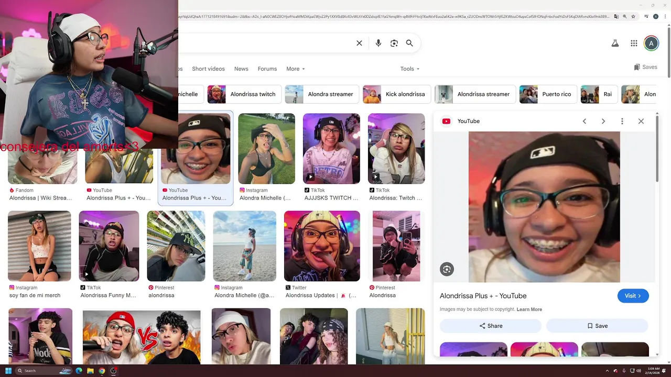
Task: Click the zoom magnifier icon in address bar
Action: 624,17
